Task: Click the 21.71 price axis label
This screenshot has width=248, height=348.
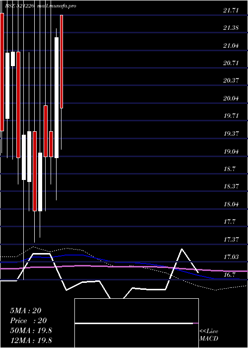Action: (231, 10)
